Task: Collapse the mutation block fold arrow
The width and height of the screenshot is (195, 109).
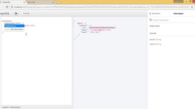Action: coord(1,21)
